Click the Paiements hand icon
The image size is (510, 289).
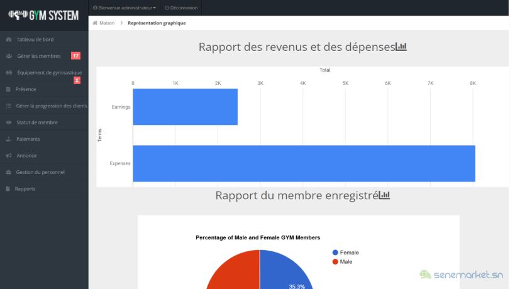point(9,139)
